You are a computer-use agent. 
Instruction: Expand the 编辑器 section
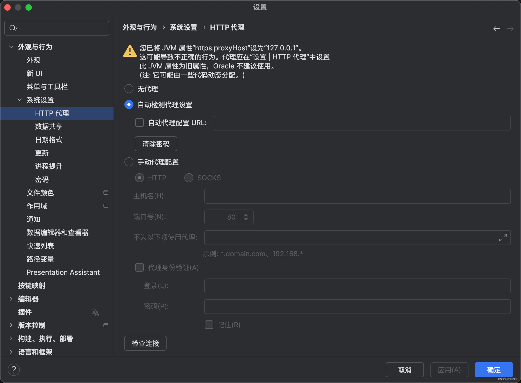tap(11, 299)
